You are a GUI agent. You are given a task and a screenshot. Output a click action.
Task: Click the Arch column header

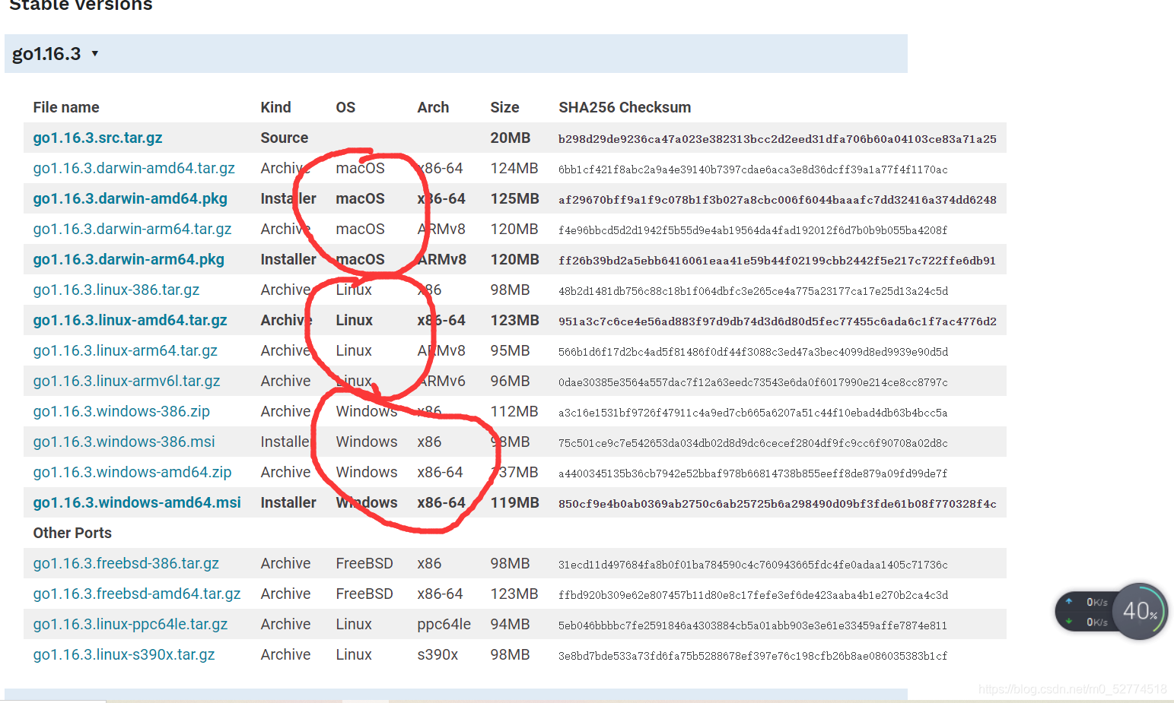point(433,107)
